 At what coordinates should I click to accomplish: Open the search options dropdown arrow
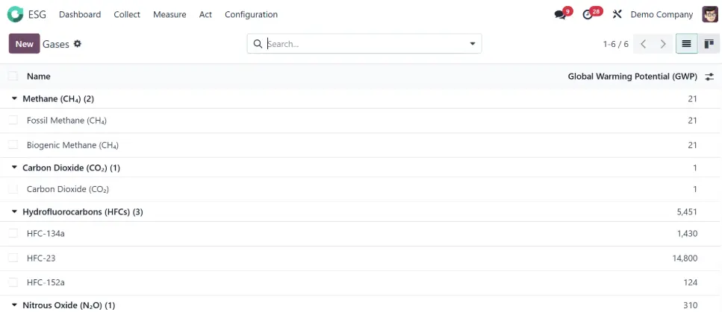(x=472, y=44)
